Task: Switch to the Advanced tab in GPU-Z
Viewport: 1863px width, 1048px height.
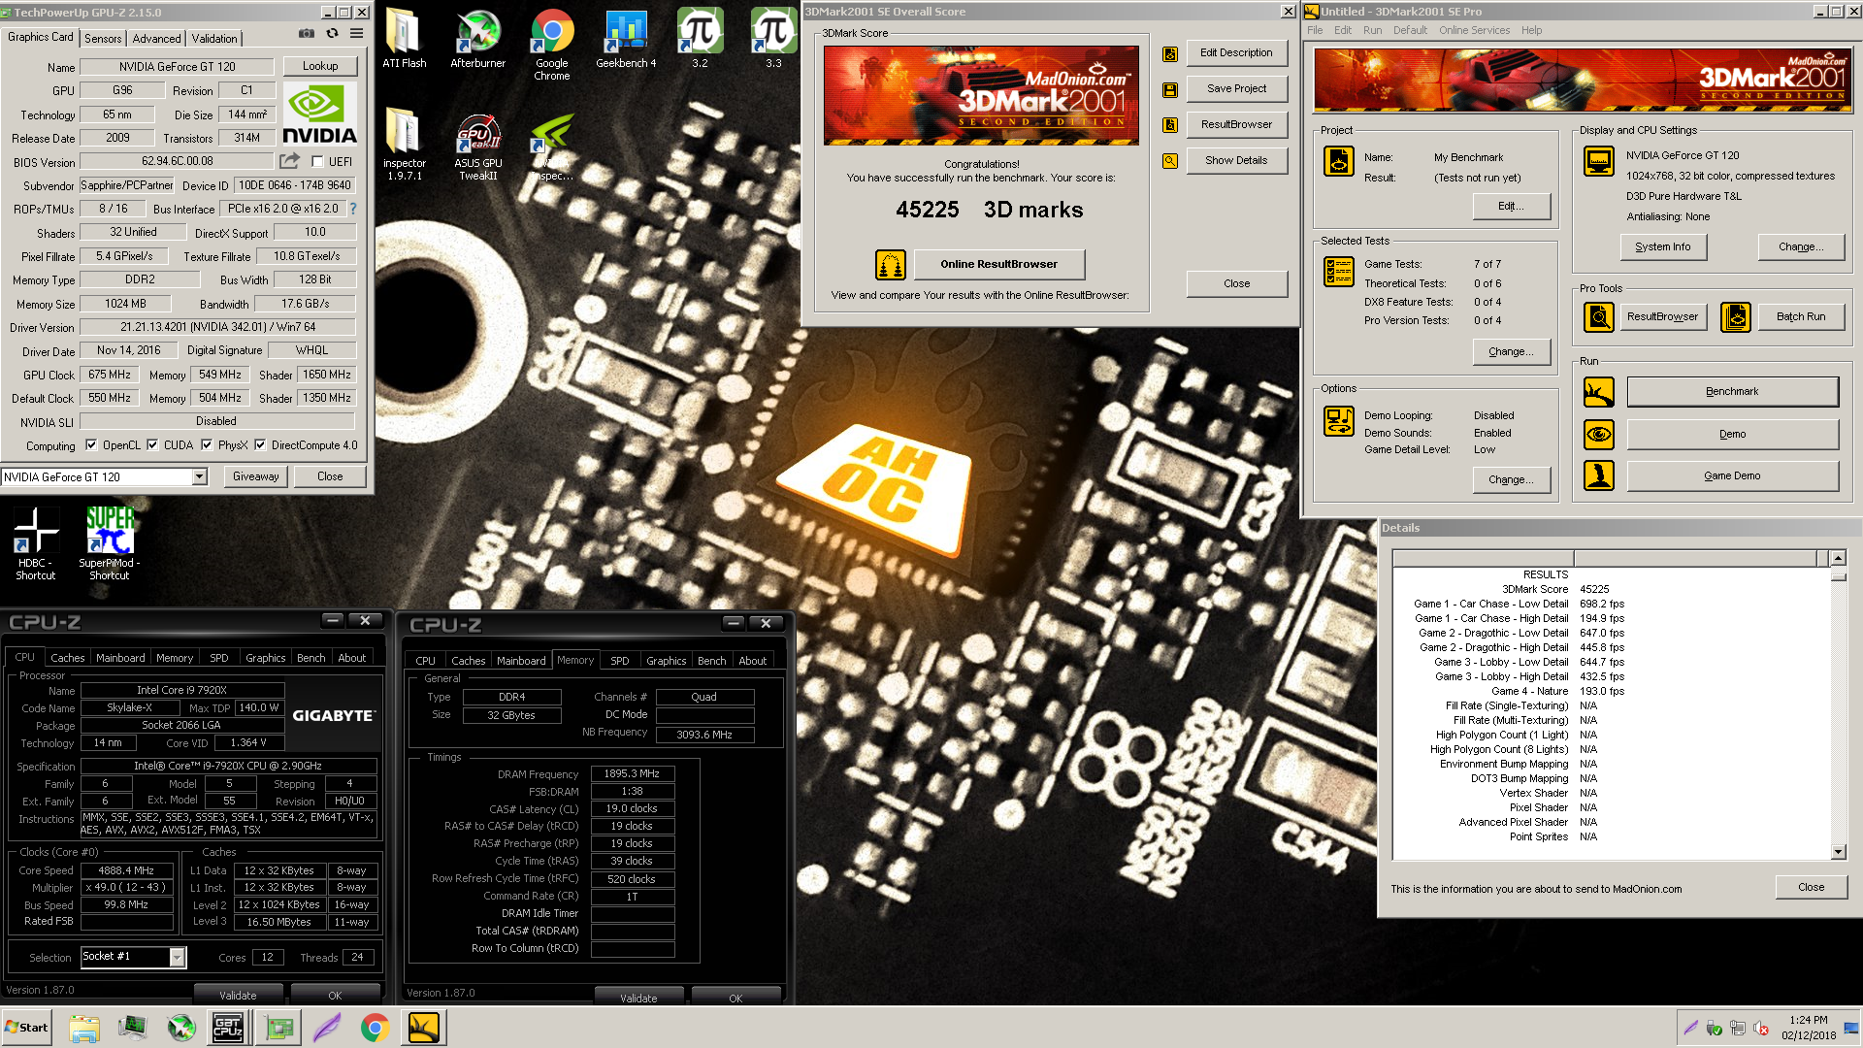Action: point(156,39)
